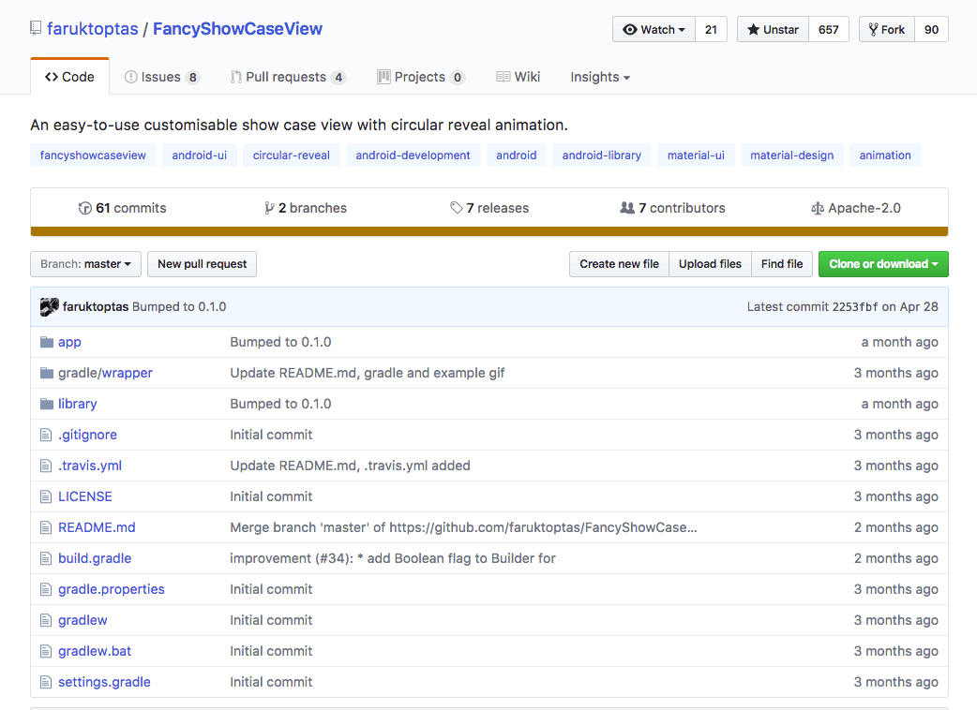This screenshot has height=710, width=977.
Task: Click the Fork button
Action: [886, 29]
